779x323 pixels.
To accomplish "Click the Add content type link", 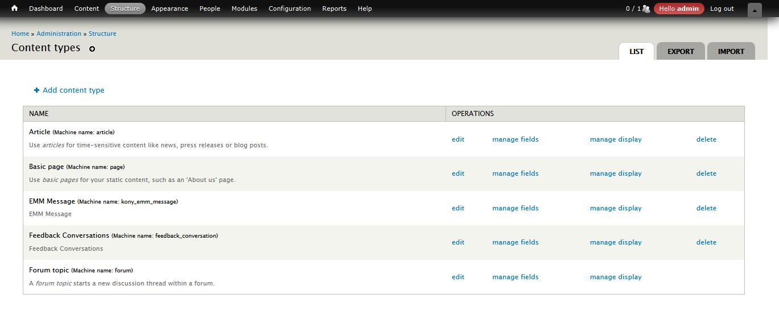I will 73,90.
